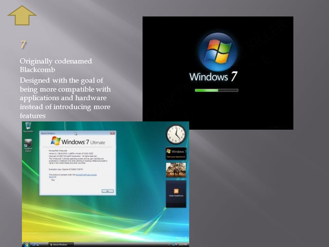Click quick launch icons next to Start orb
Image resolution: width=329 pixels, height=247 pixels.
click(x=35, y=245)
